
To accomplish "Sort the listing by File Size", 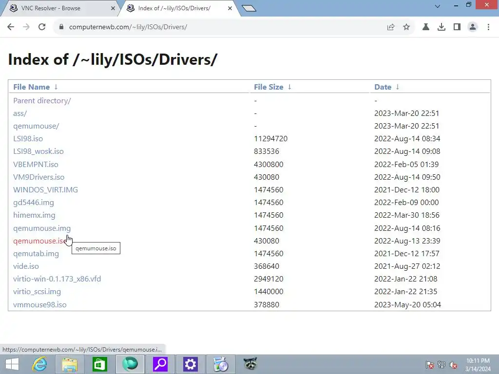I will (269, 87).
